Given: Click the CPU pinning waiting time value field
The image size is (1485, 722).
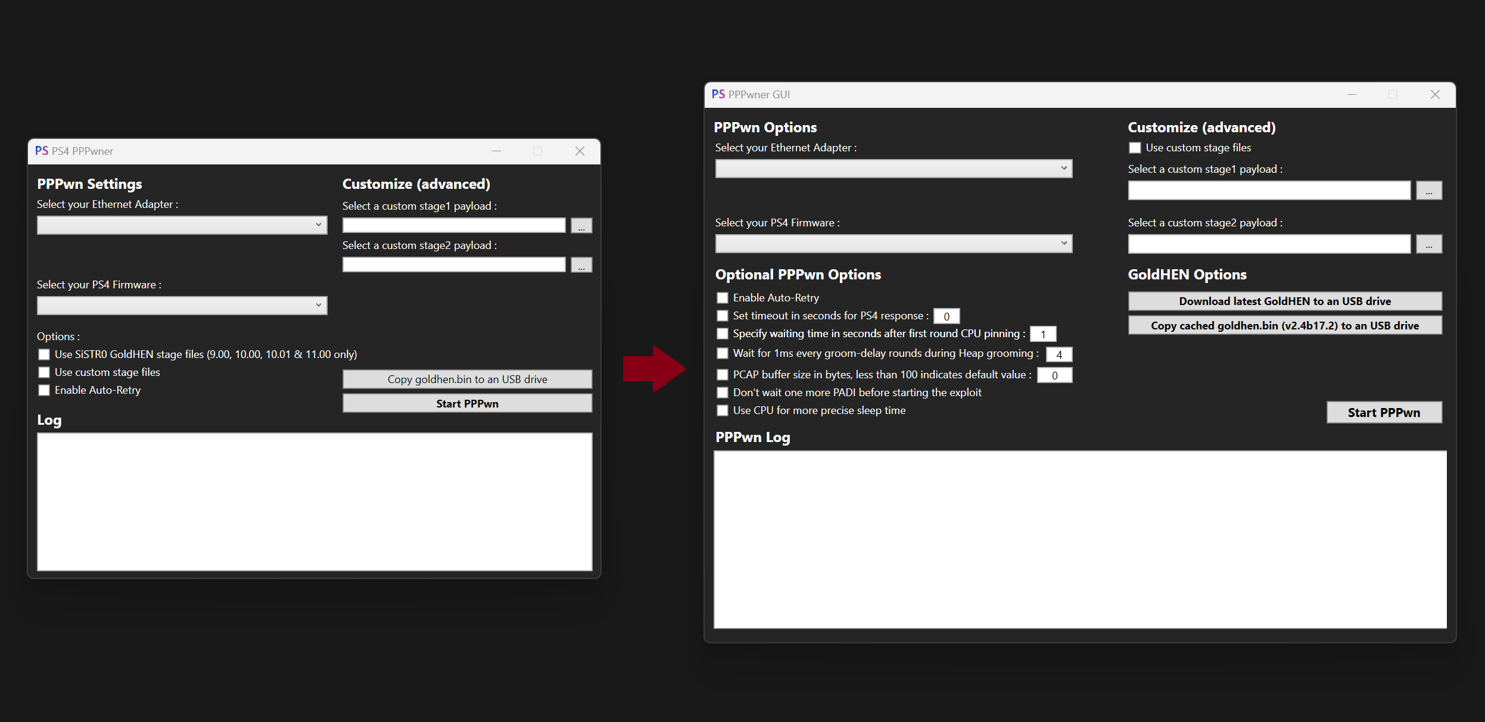Looking at the screenshot, I should [x=1043, y=334].
